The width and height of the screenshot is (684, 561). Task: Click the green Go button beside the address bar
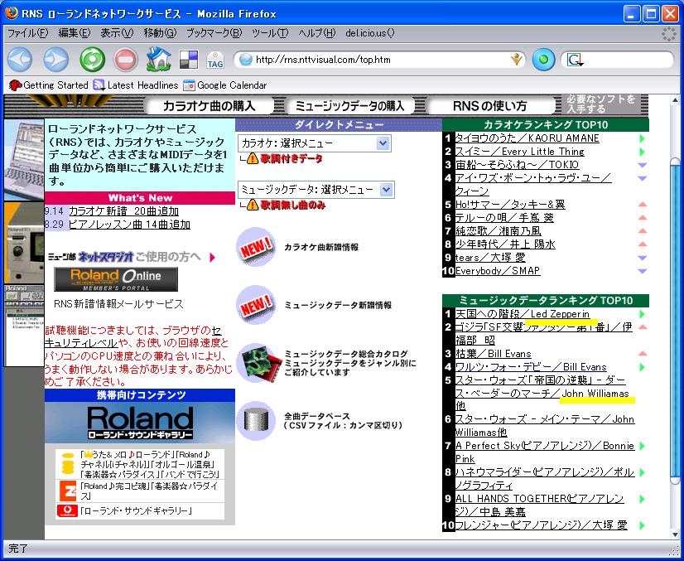tap(543, 60)
